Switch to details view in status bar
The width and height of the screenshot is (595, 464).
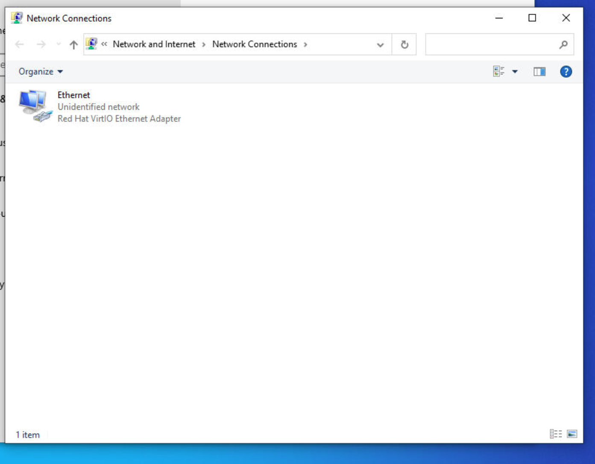pos(556,434)
